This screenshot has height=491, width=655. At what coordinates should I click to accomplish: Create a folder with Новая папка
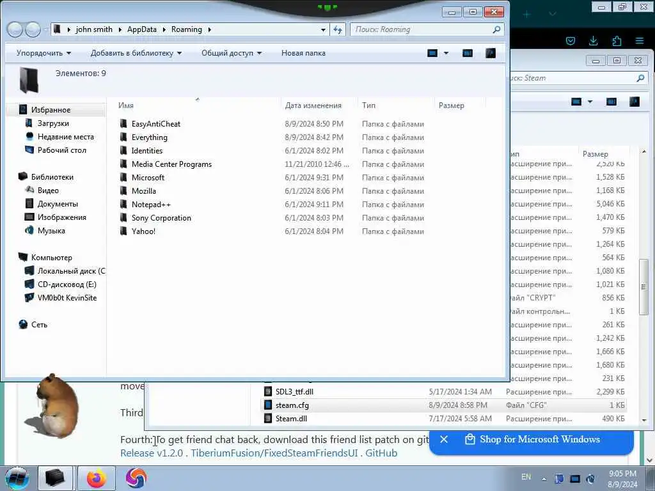[303, 53]
